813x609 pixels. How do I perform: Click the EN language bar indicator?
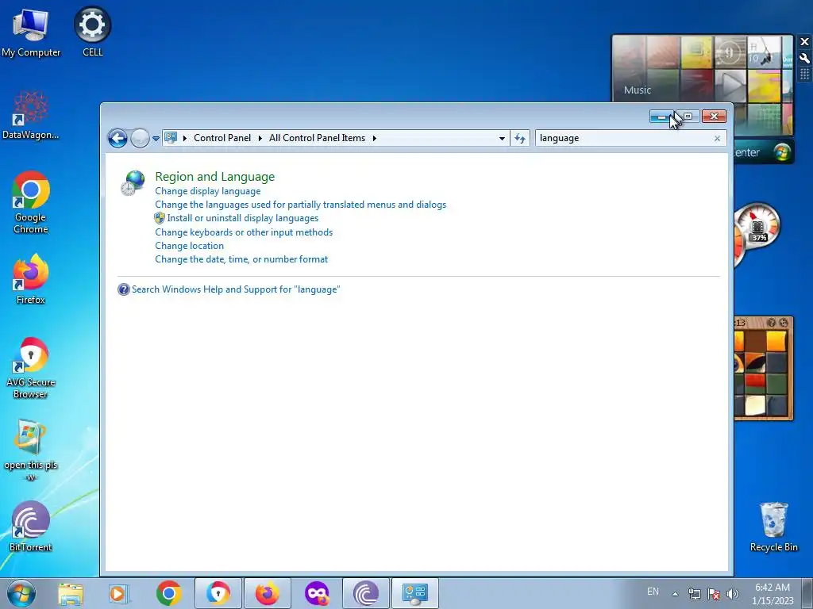tap(653, 592)
